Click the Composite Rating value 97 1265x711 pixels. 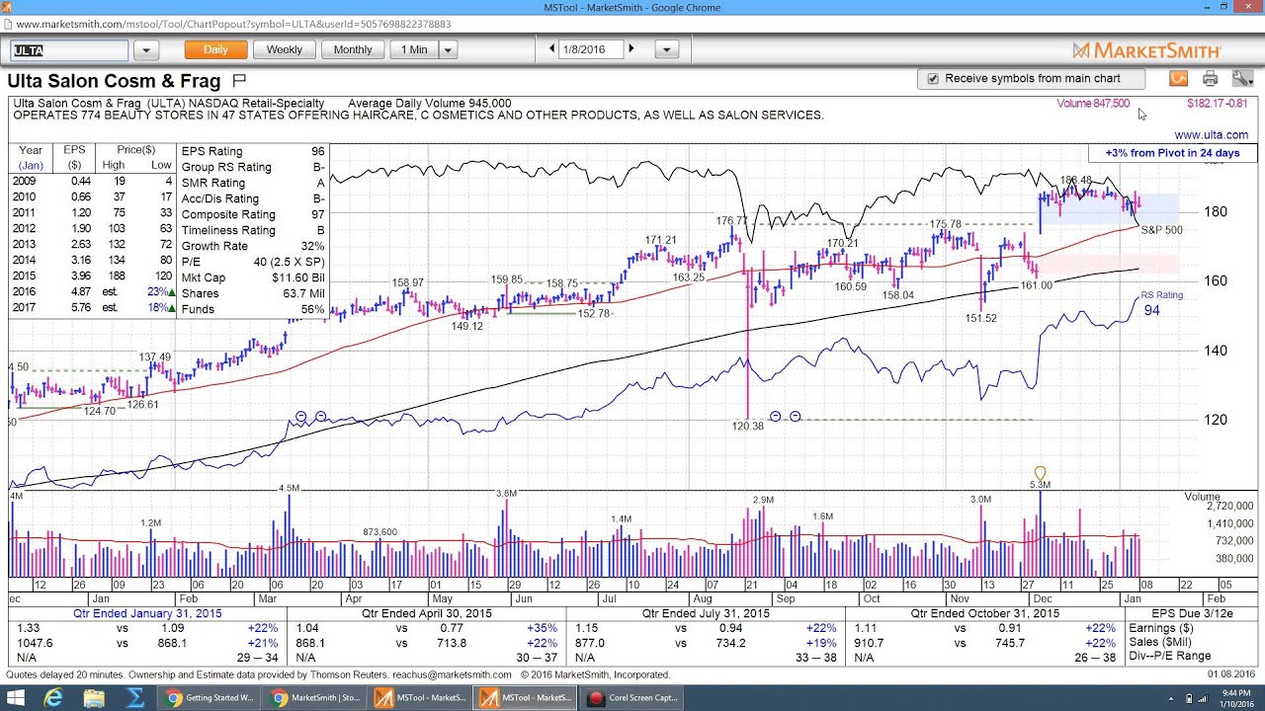[x=317, y=214]
